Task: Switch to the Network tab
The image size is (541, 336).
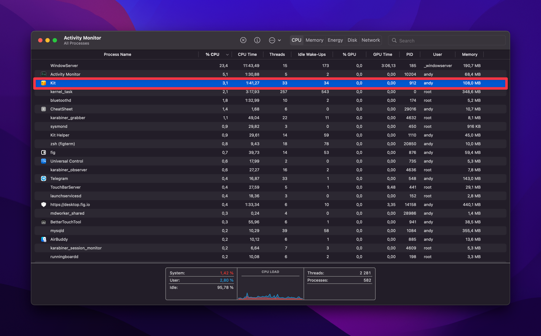Action: tap(371, 40)
